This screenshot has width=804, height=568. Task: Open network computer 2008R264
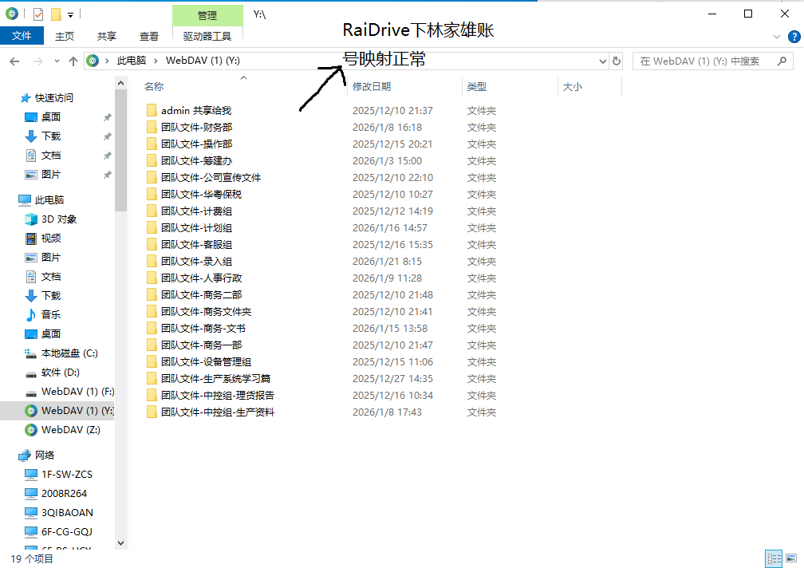64,494
